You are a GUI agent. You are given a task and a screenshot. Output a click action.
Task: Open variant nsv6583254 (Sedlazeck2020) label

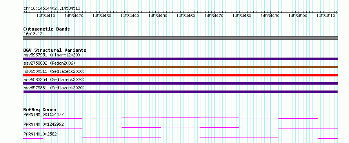tap(54, 80)
